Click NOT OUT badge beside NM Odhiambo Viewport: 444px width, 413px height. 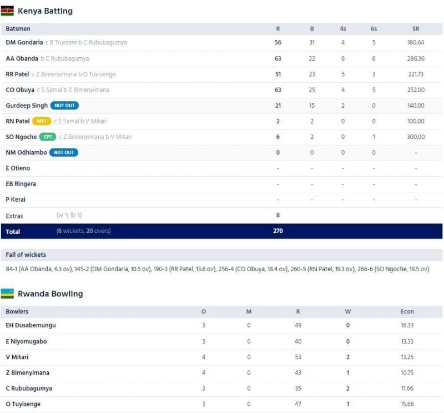(64, 152)
